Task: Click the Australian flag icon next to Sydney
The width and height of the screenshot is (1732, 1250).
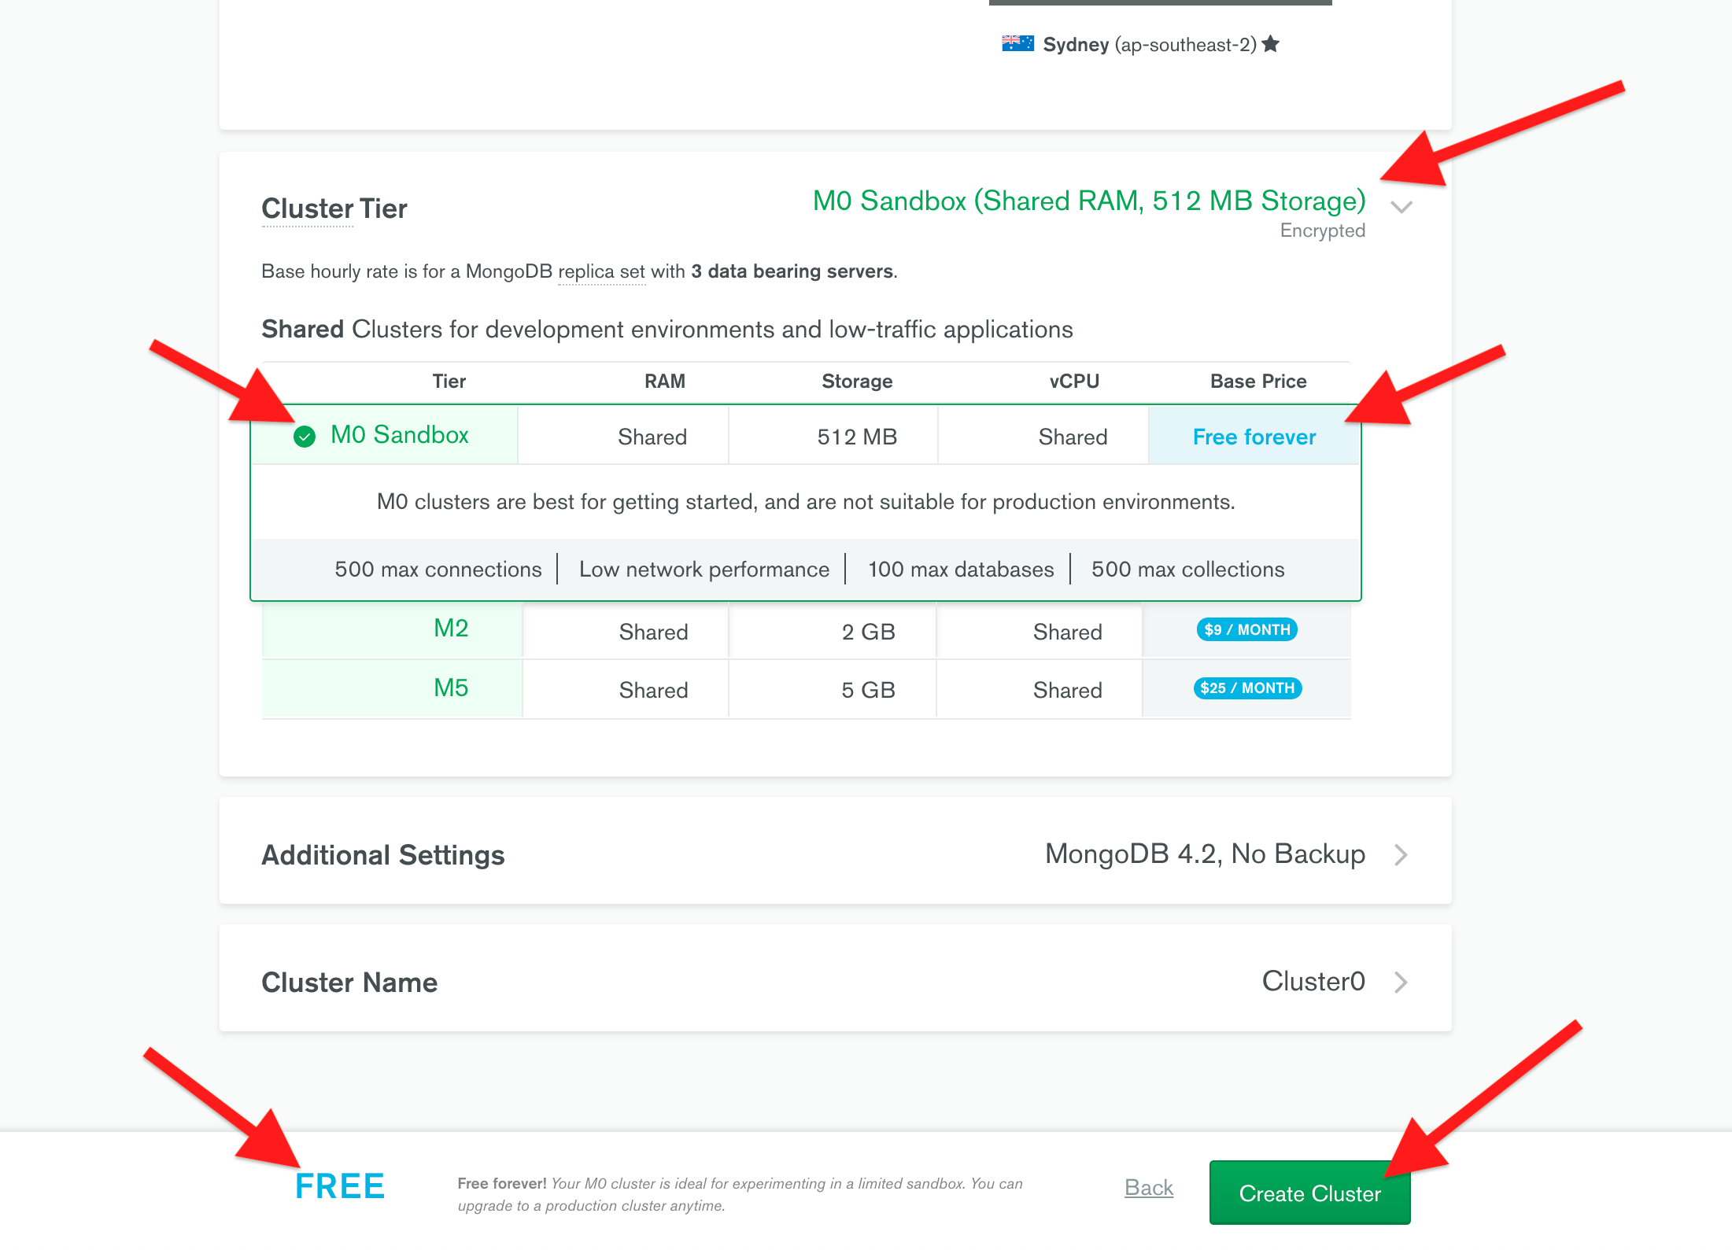Action: click(x=1017, y=44)
